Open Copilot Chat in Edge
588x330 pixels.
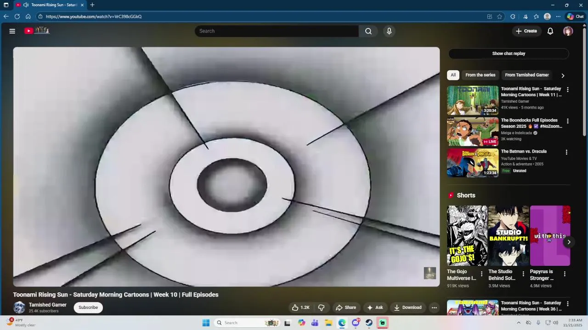575,16
